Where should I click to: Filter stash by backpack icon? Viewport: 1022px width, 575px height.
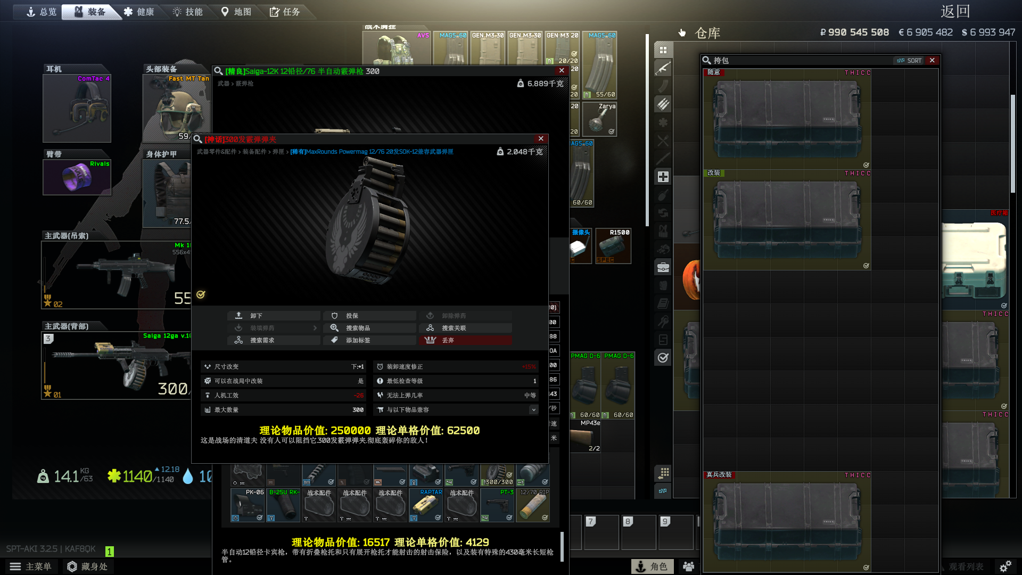point(663,285)
